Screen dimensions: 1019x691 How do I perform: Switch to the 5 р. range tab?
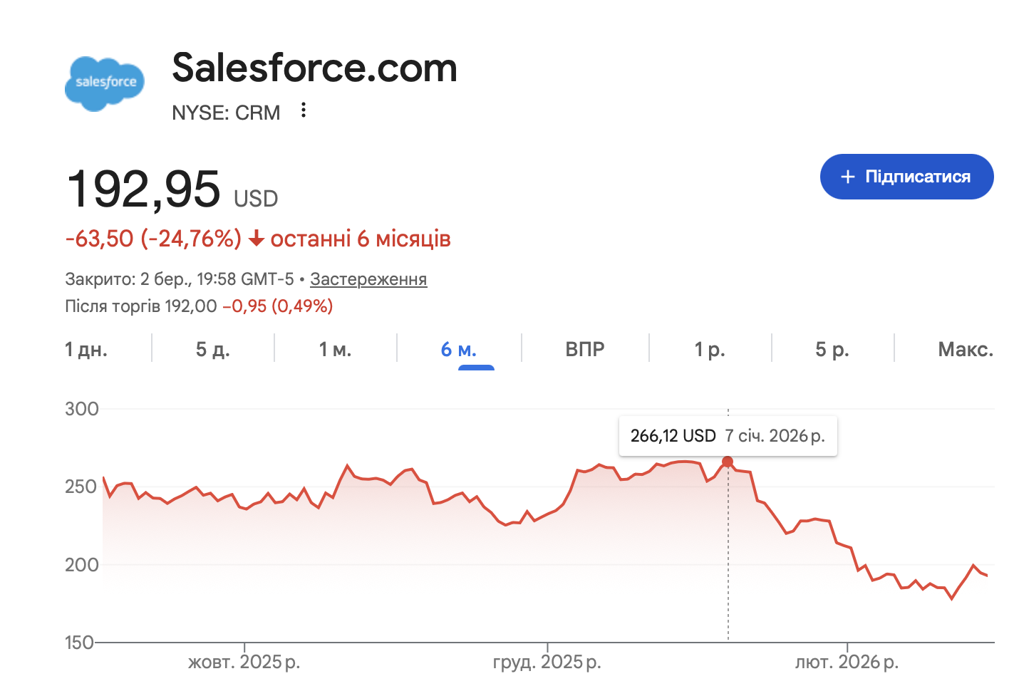click(x=832, y=349)
